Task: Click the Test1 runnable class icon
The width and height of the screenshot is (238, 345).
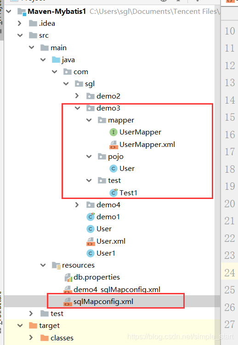Action: 113,193
